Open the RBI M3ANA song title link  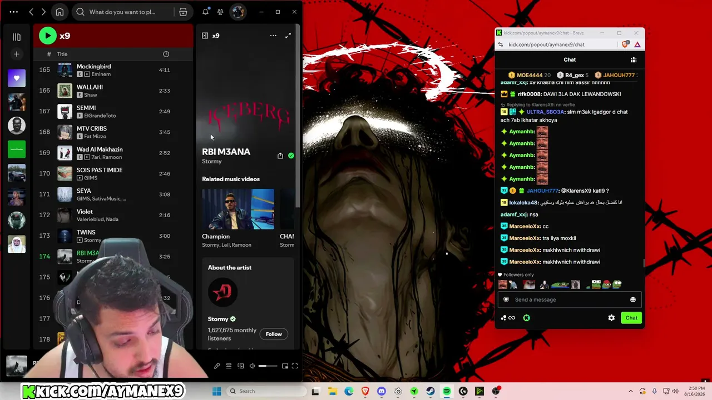(226, 152)
